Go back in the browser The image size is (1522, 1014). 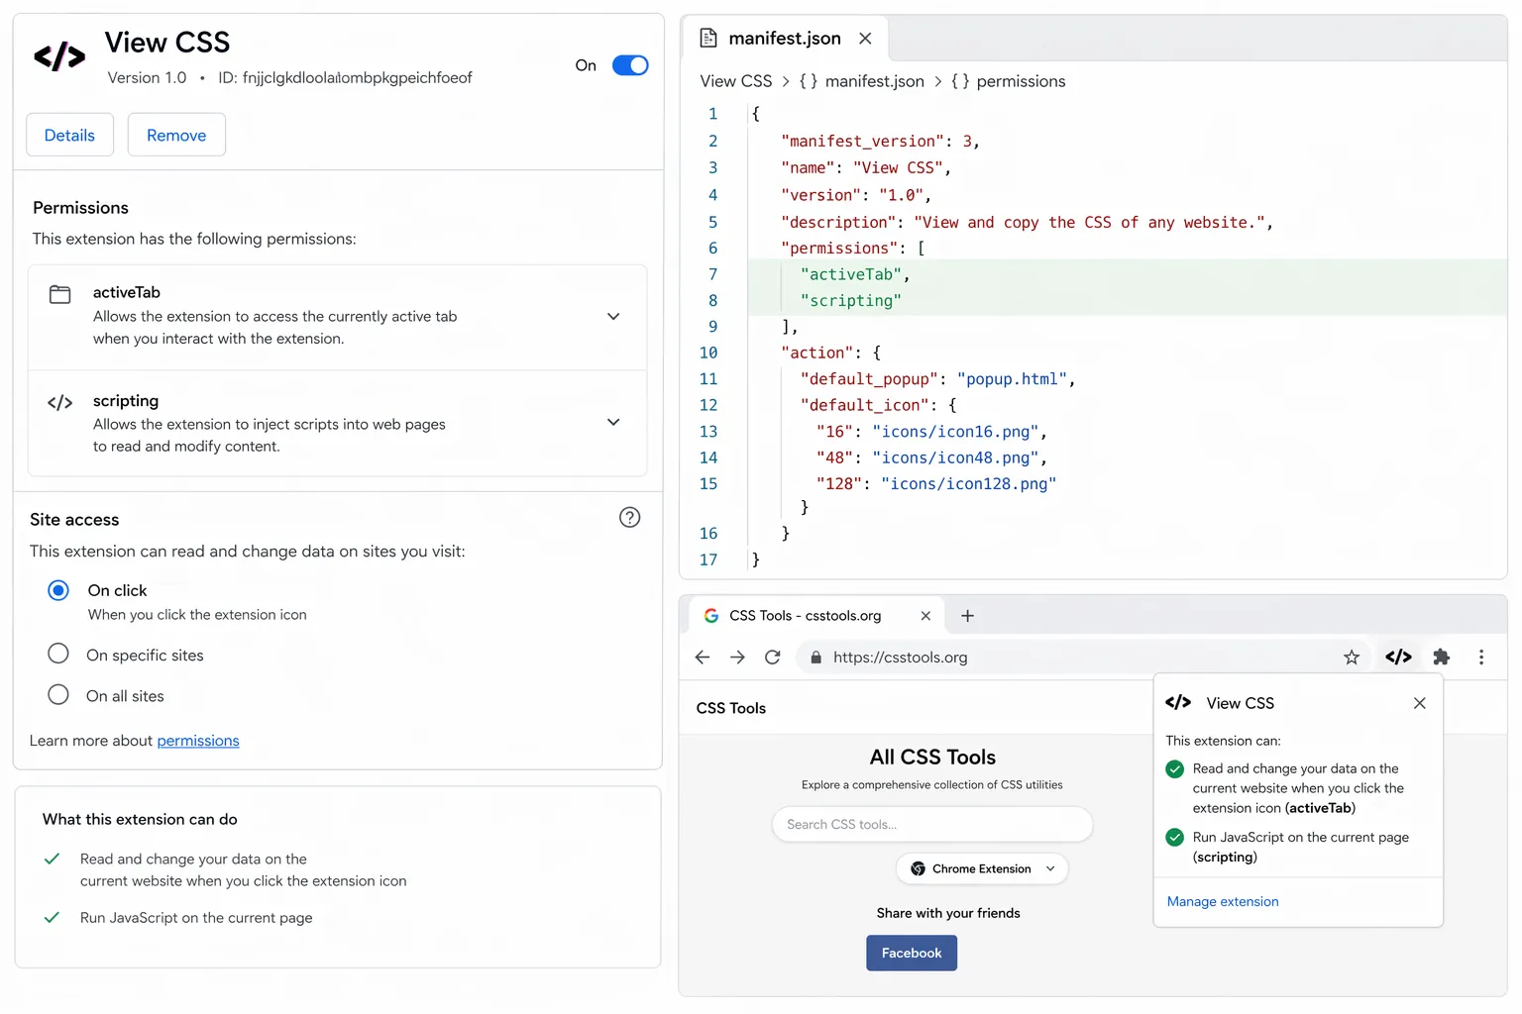703,658
